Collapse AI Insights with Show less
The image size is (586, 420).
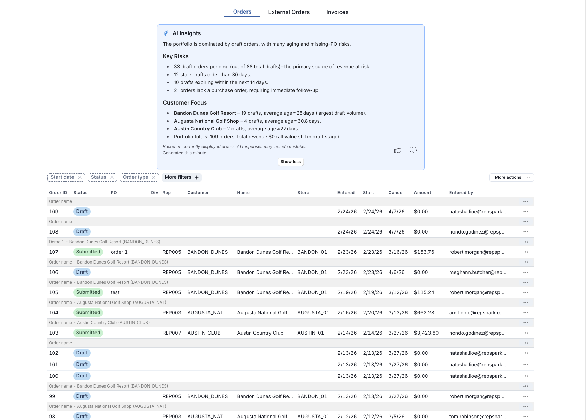click(291, 162)
